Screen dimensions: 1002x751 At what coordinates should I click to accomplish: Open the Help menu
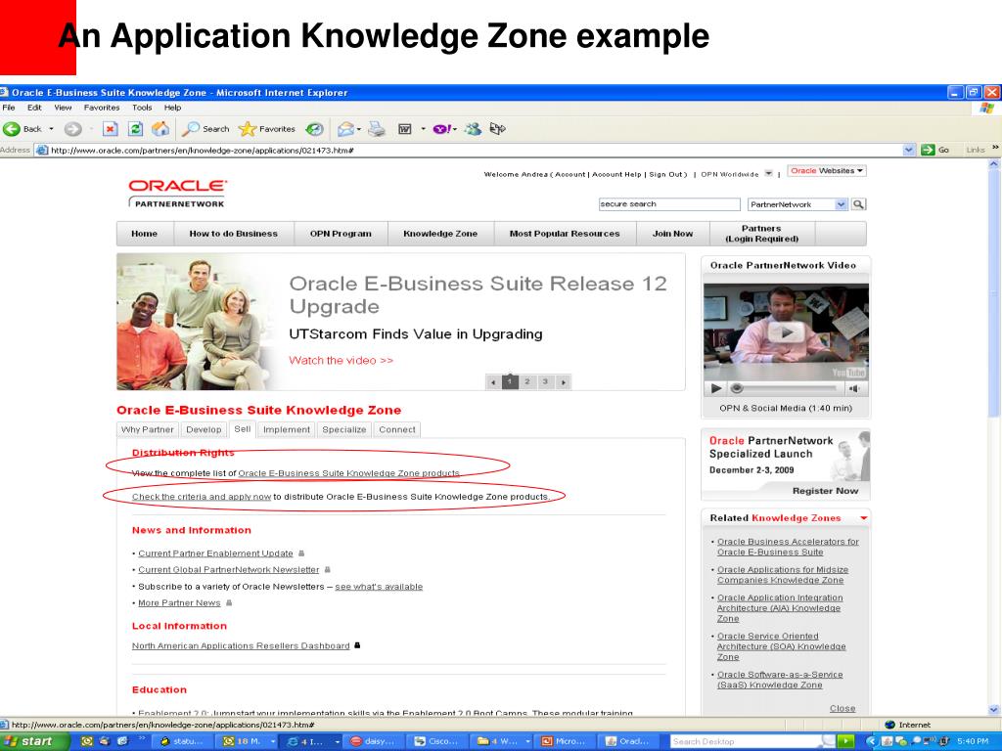172,108
